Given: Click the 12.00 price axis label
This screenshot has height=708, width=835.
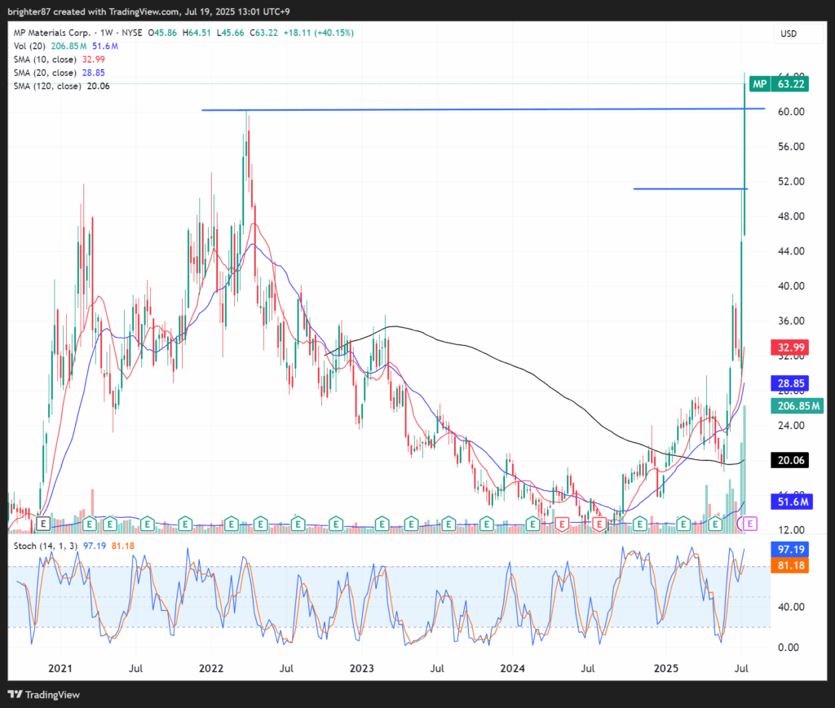Looking at the screenshot, I should (x=791, y=530).
